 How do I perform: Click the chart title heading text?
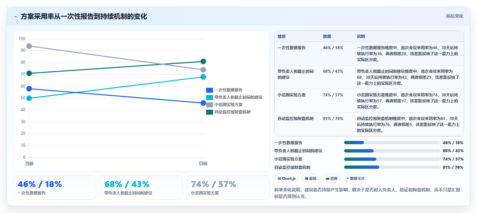click(84, 17)
